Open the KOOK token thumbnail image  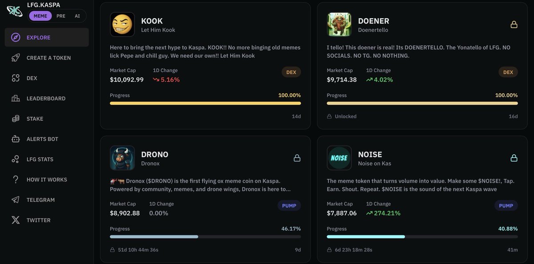[122, 24]
